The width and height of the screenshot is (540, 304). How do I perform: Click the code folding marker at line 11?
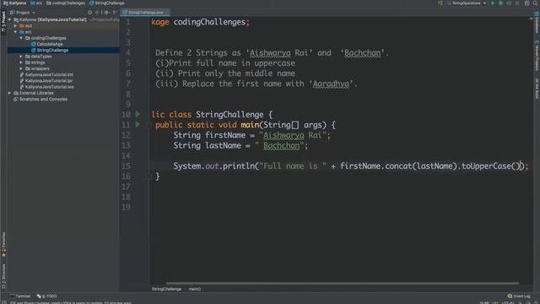click(148, 125)
